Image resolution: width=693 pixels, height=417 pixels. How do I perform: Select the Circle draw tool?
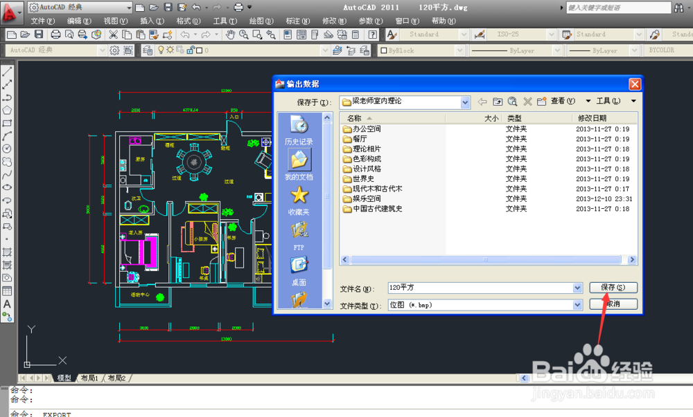click(x=7, y=149)
